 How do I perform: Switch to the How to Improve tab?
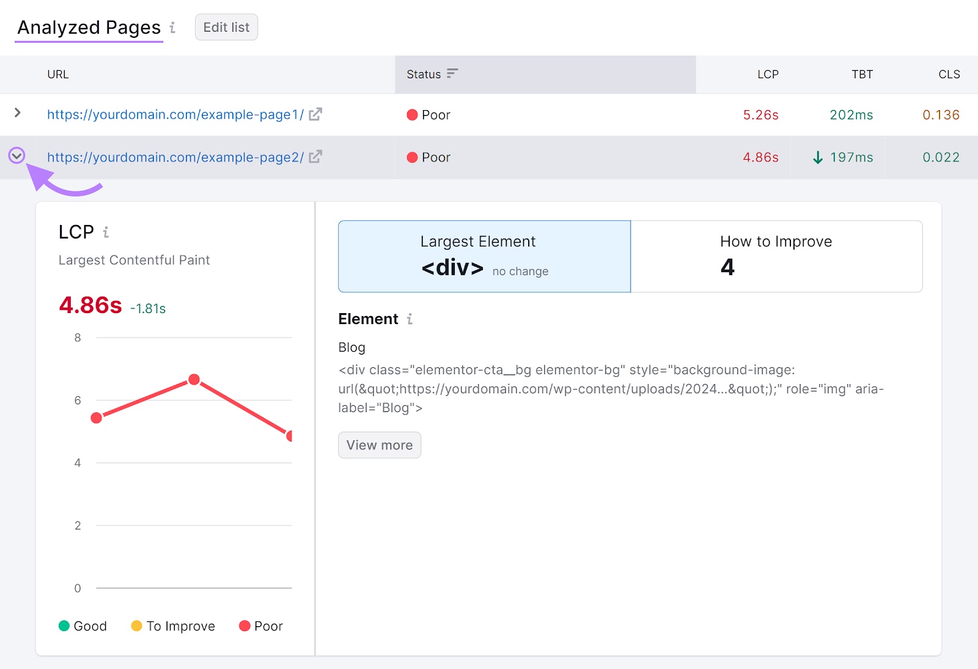pyautogui.click(x=776, y=256)
